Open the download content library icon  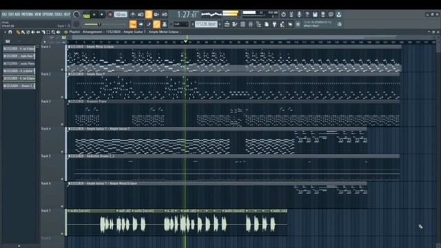338,14
